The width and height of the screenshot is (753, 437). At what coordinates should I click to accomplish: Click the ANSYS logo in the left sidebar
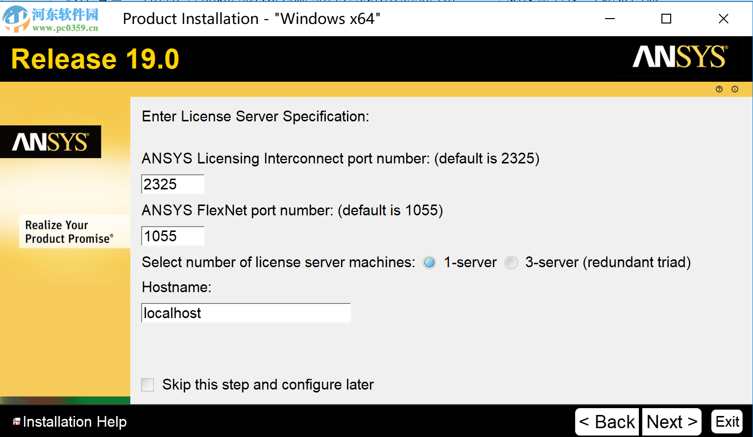50,142
